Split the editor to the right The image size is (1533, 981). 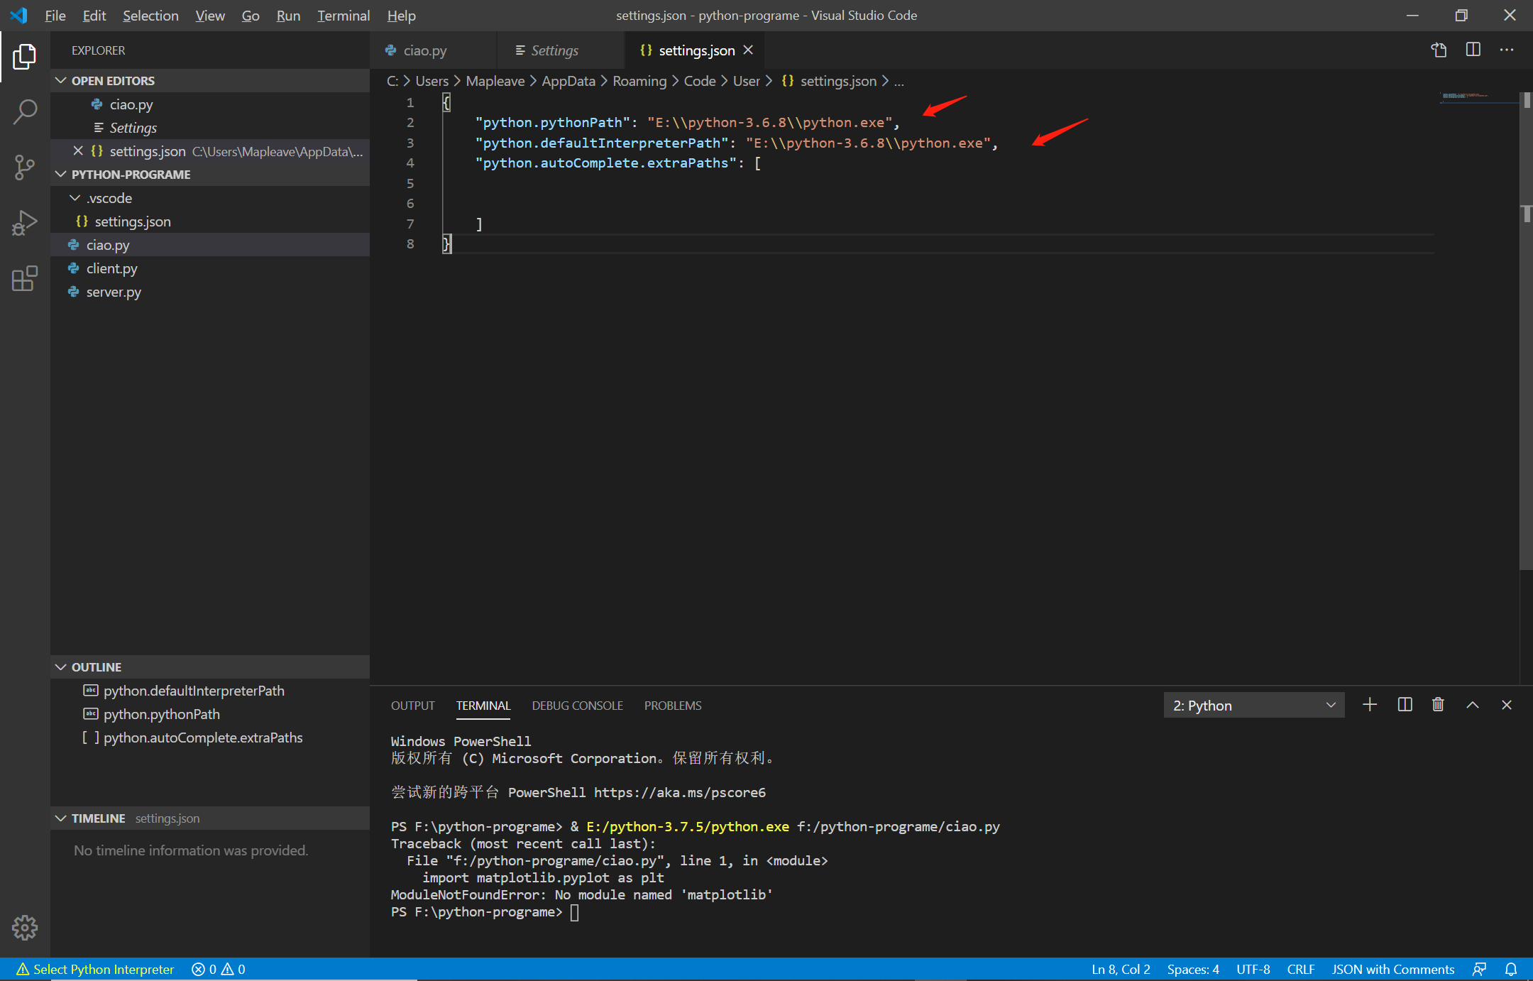pos(1473,50)
